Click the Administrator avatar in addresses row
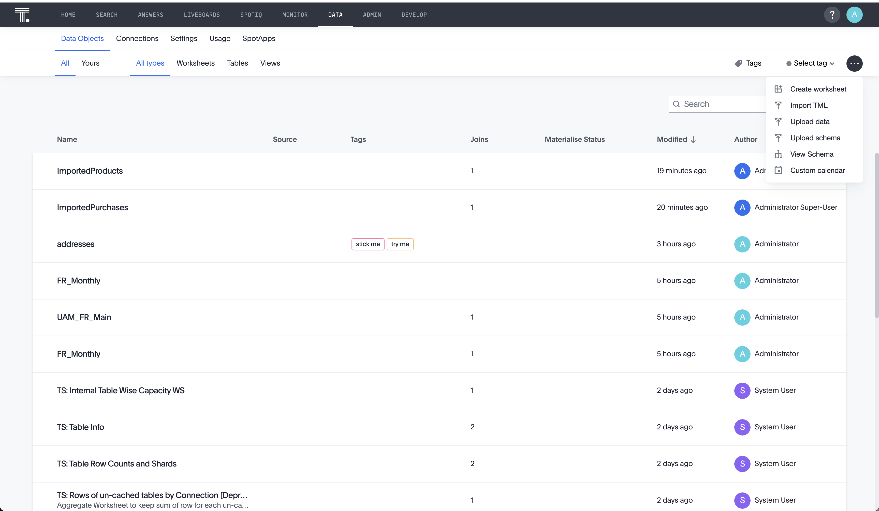This screenshot has height=511, width=879. tap(742, 244)
